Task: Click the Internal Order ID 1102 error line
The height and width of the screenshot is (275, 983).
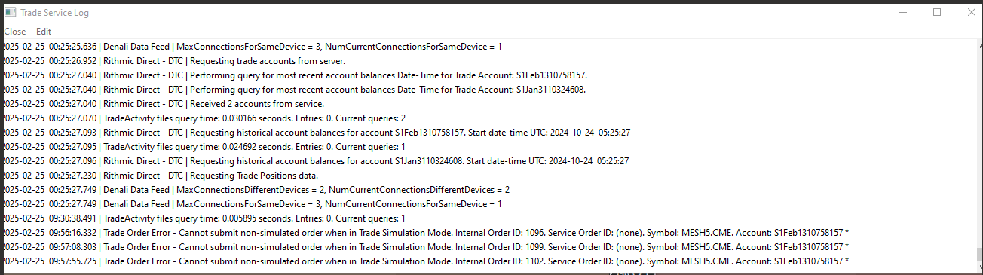Action: click(x=425, y=261)
